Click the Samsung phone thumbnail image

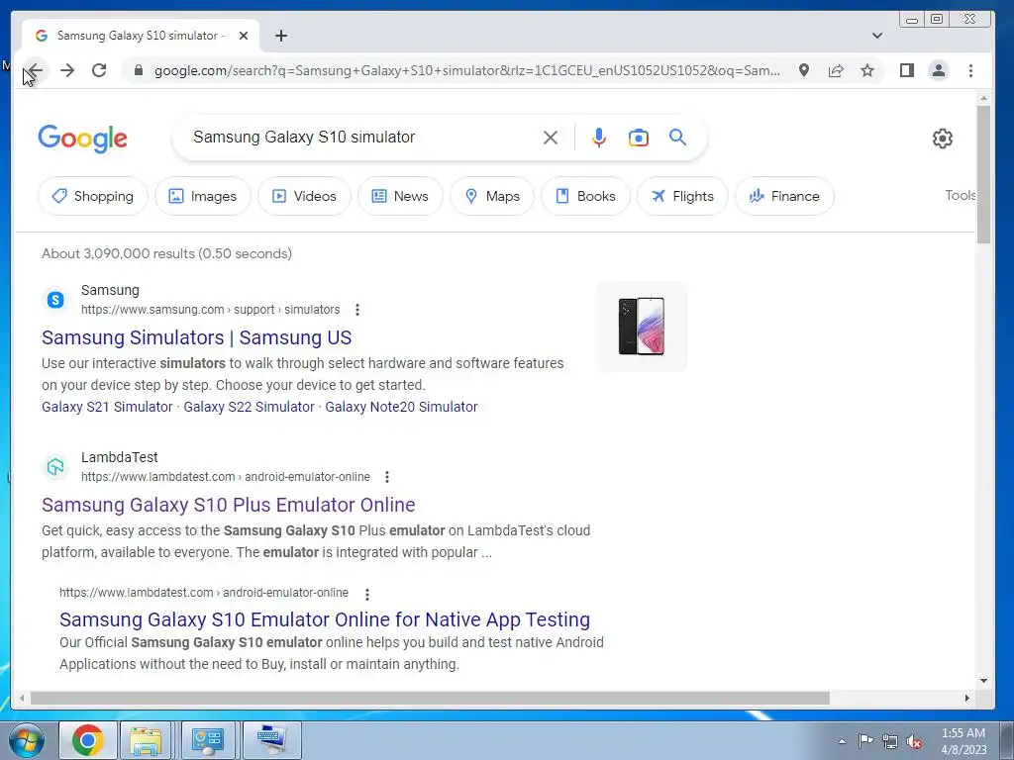pos(642,327)
